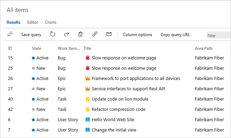Viewport: 231px width, 138px height.
Task: Open 'Refactor compression code'
Action: click(118, 109)
